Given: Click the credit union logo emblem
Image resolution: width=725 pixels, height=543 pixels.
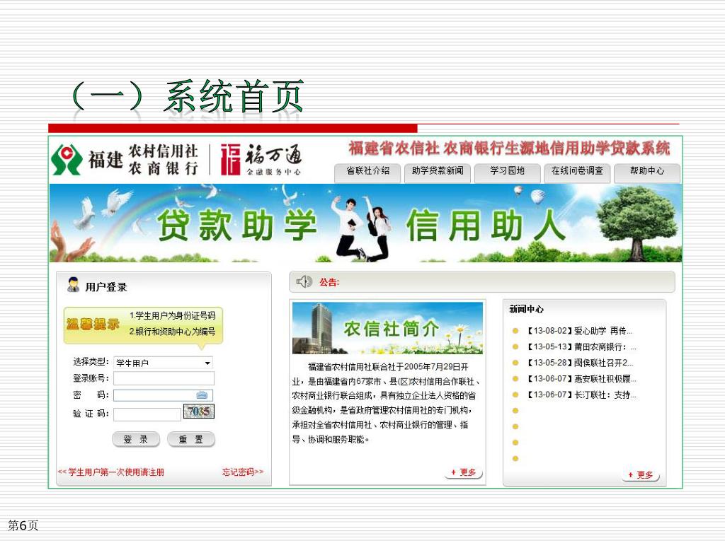Looking at the screenshot, I should pos(67,160).
